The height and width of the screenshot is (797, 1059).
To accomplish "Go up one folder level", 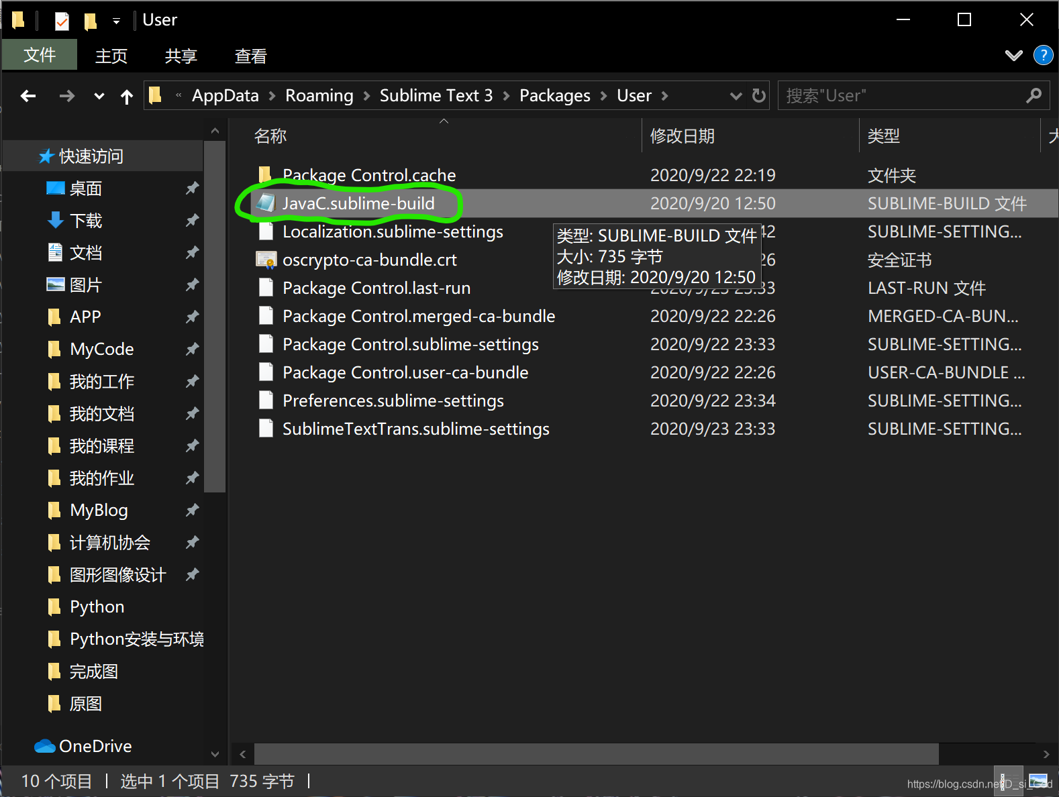I will pos(127,97).
